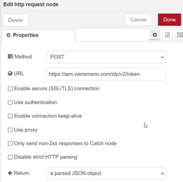Check Disable strict HTTP parsing
This screenshot has width=183, height=182.
pyautogui.click(x=10, y=157)
